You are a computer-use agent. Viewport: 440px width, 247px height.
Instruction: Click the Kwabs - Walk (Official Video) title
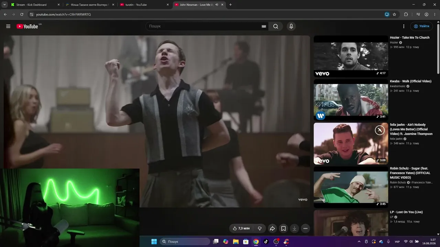coord(410,81)
